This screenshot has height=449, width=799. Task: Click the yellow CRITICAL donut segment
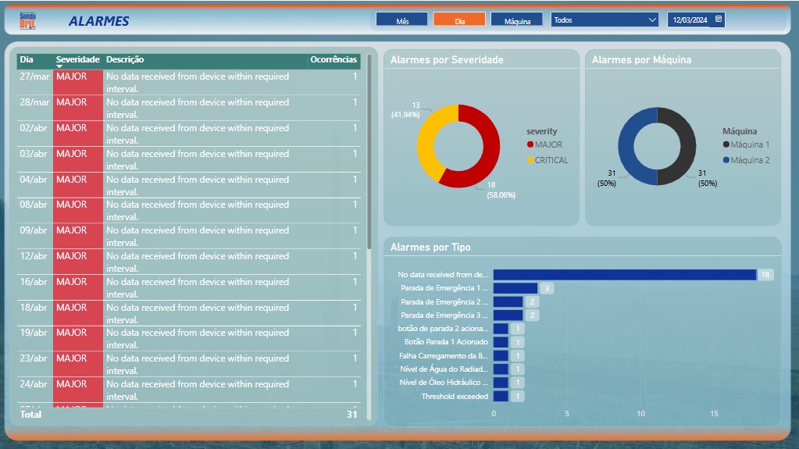coord(429,137)
